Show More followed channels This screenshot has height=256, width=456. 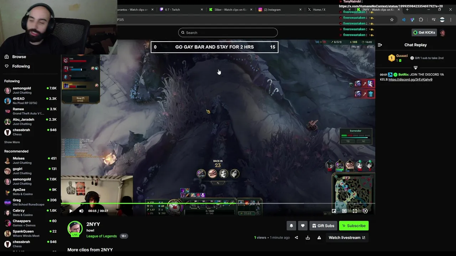(x=12, y=142)
